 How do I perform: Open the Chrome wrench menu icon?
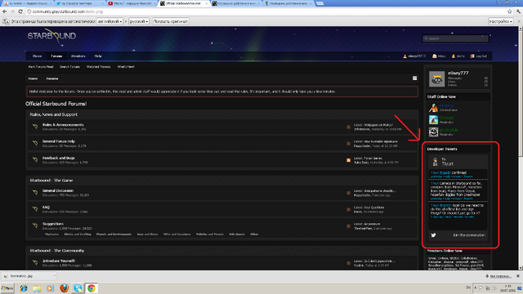click(518, 11)
